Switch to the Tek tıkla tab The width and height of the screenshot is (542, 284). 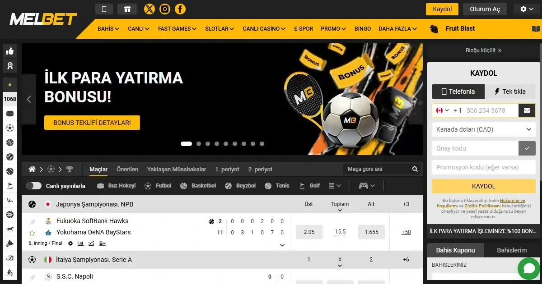510,92
